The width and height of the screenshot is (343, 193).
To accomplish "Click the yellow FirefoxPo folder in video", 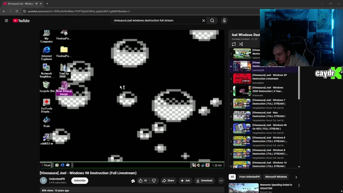I will click(x=64, y=52).
